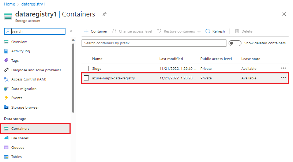Screen dimensions: 293x162
Task: Click the Tags icon
Action: click(6, 60)
